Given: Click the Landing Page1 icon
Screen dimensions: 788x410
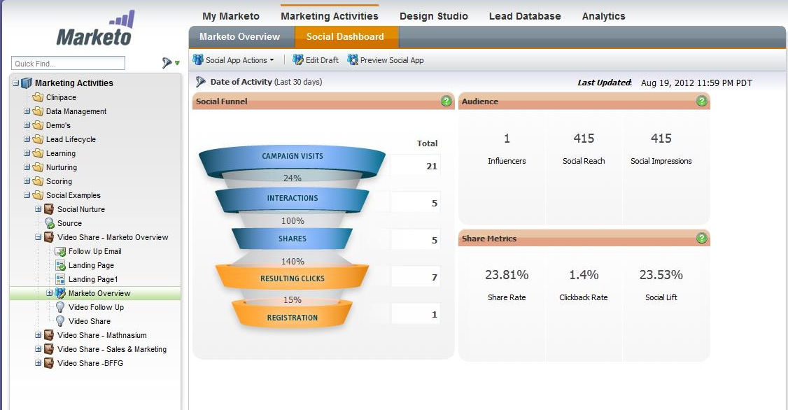Looking at the screenshot, I should pyautogui.click(x=60, y=279).
